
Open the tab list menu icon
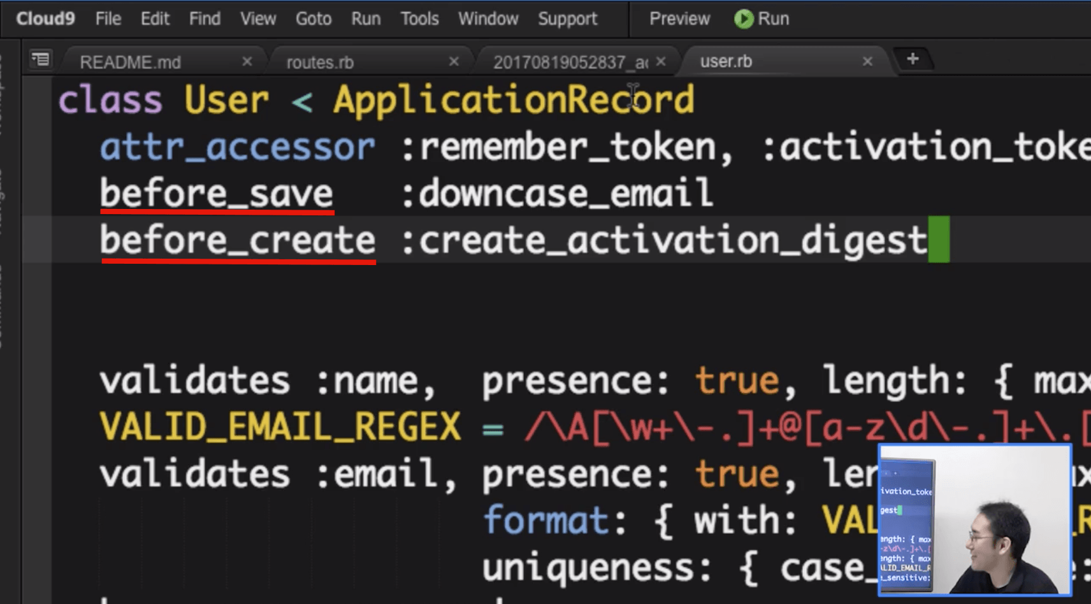40,60
